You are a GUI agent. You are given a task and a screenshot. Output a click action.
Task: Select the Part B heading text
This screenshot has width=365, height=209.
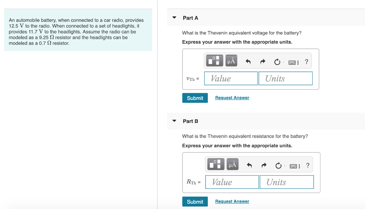[x=190, y=121]
